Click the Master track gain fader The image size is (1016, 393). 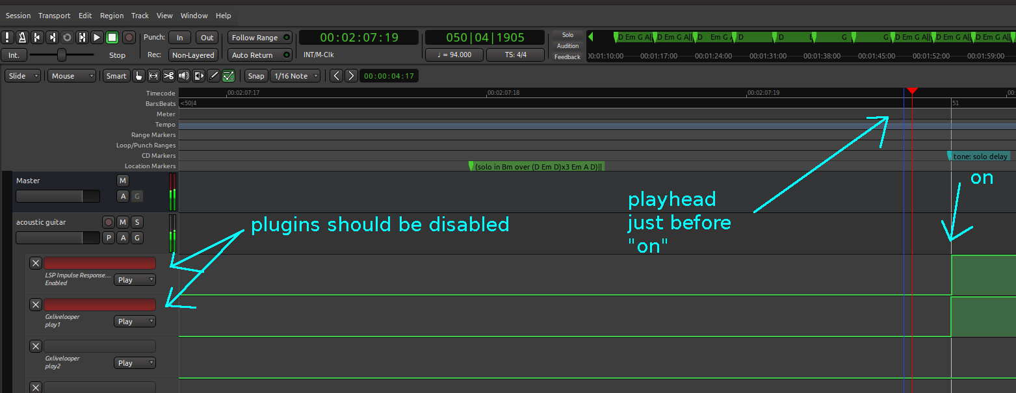coord(57,196)
